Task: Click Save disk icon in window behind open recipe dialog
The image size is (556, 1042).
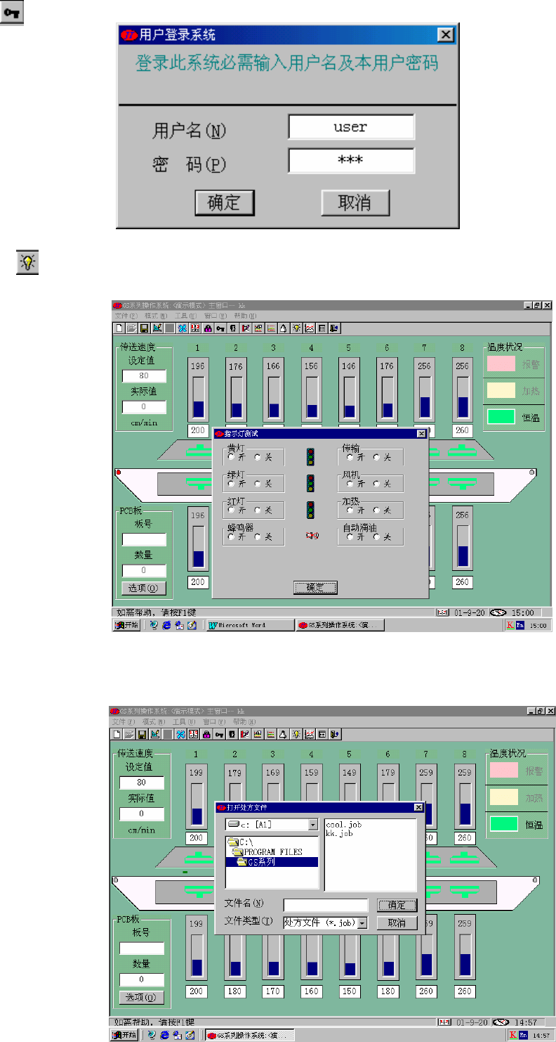Action: tap(143, 735)
